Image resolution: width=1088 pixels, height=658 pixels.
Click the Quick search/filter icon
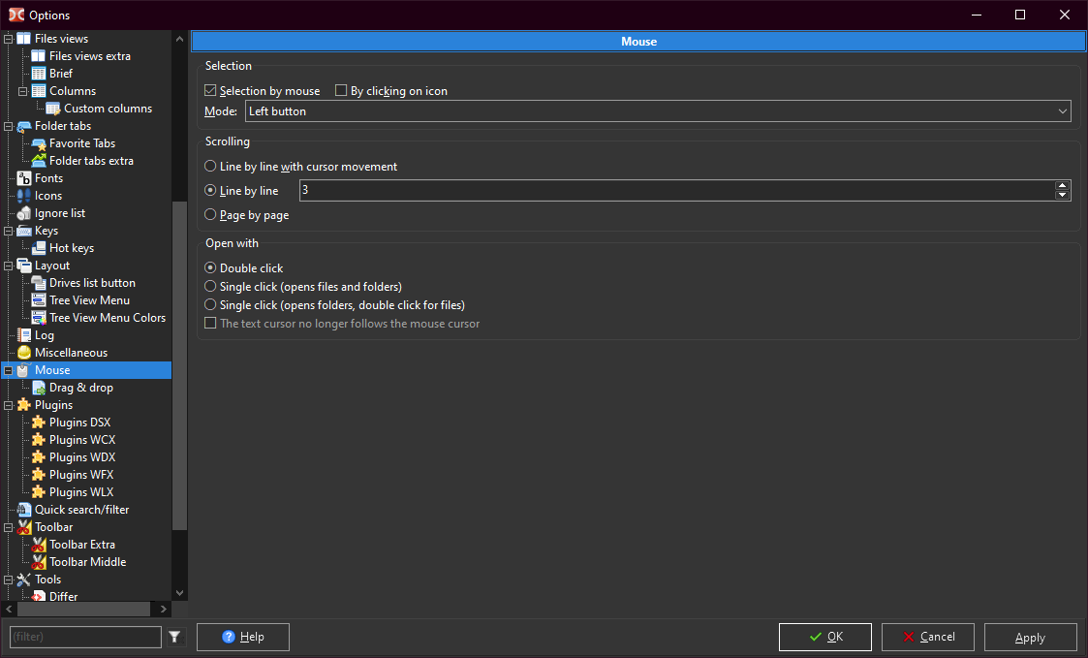[24, 510]
